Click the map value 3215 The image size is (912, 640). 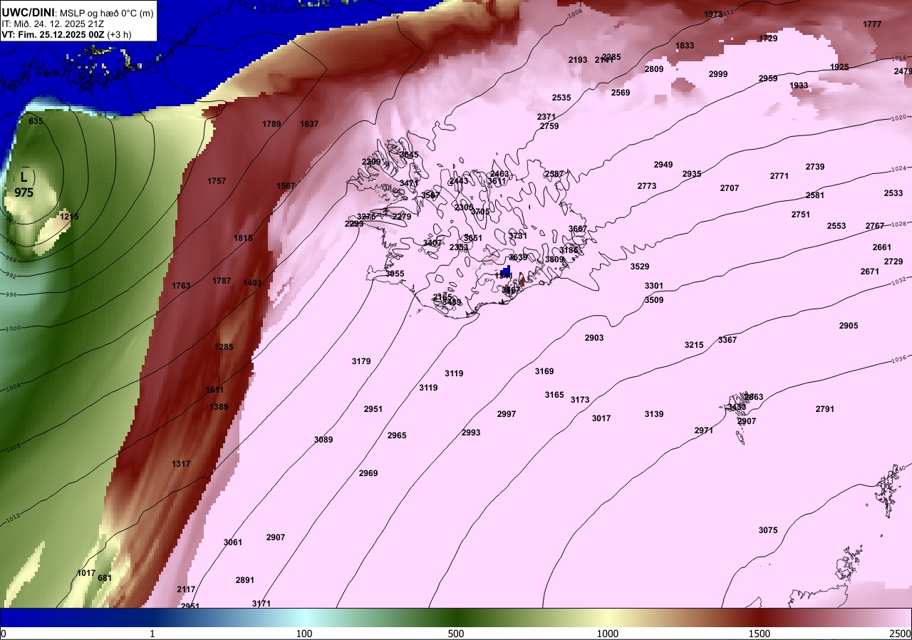(694, 345)
